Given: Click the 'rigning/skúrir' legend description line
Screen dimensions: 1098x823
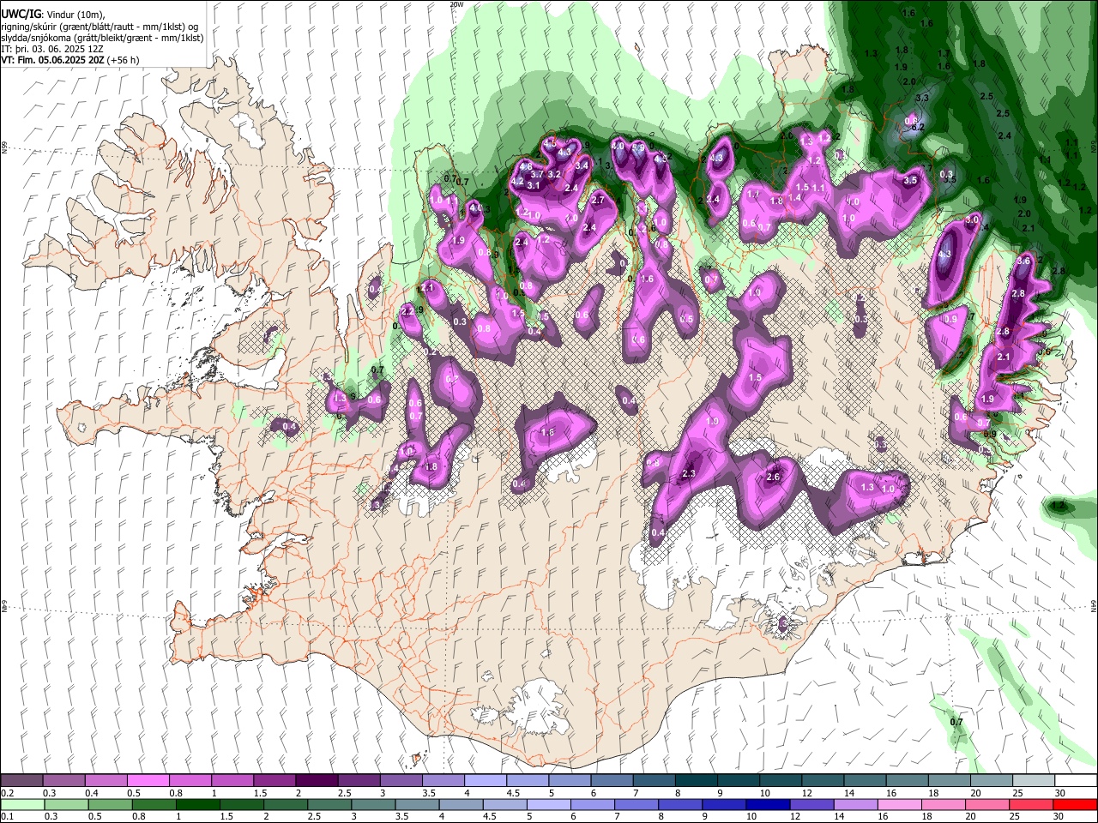Looking at the screenshot, I should [x=100, y=27].
